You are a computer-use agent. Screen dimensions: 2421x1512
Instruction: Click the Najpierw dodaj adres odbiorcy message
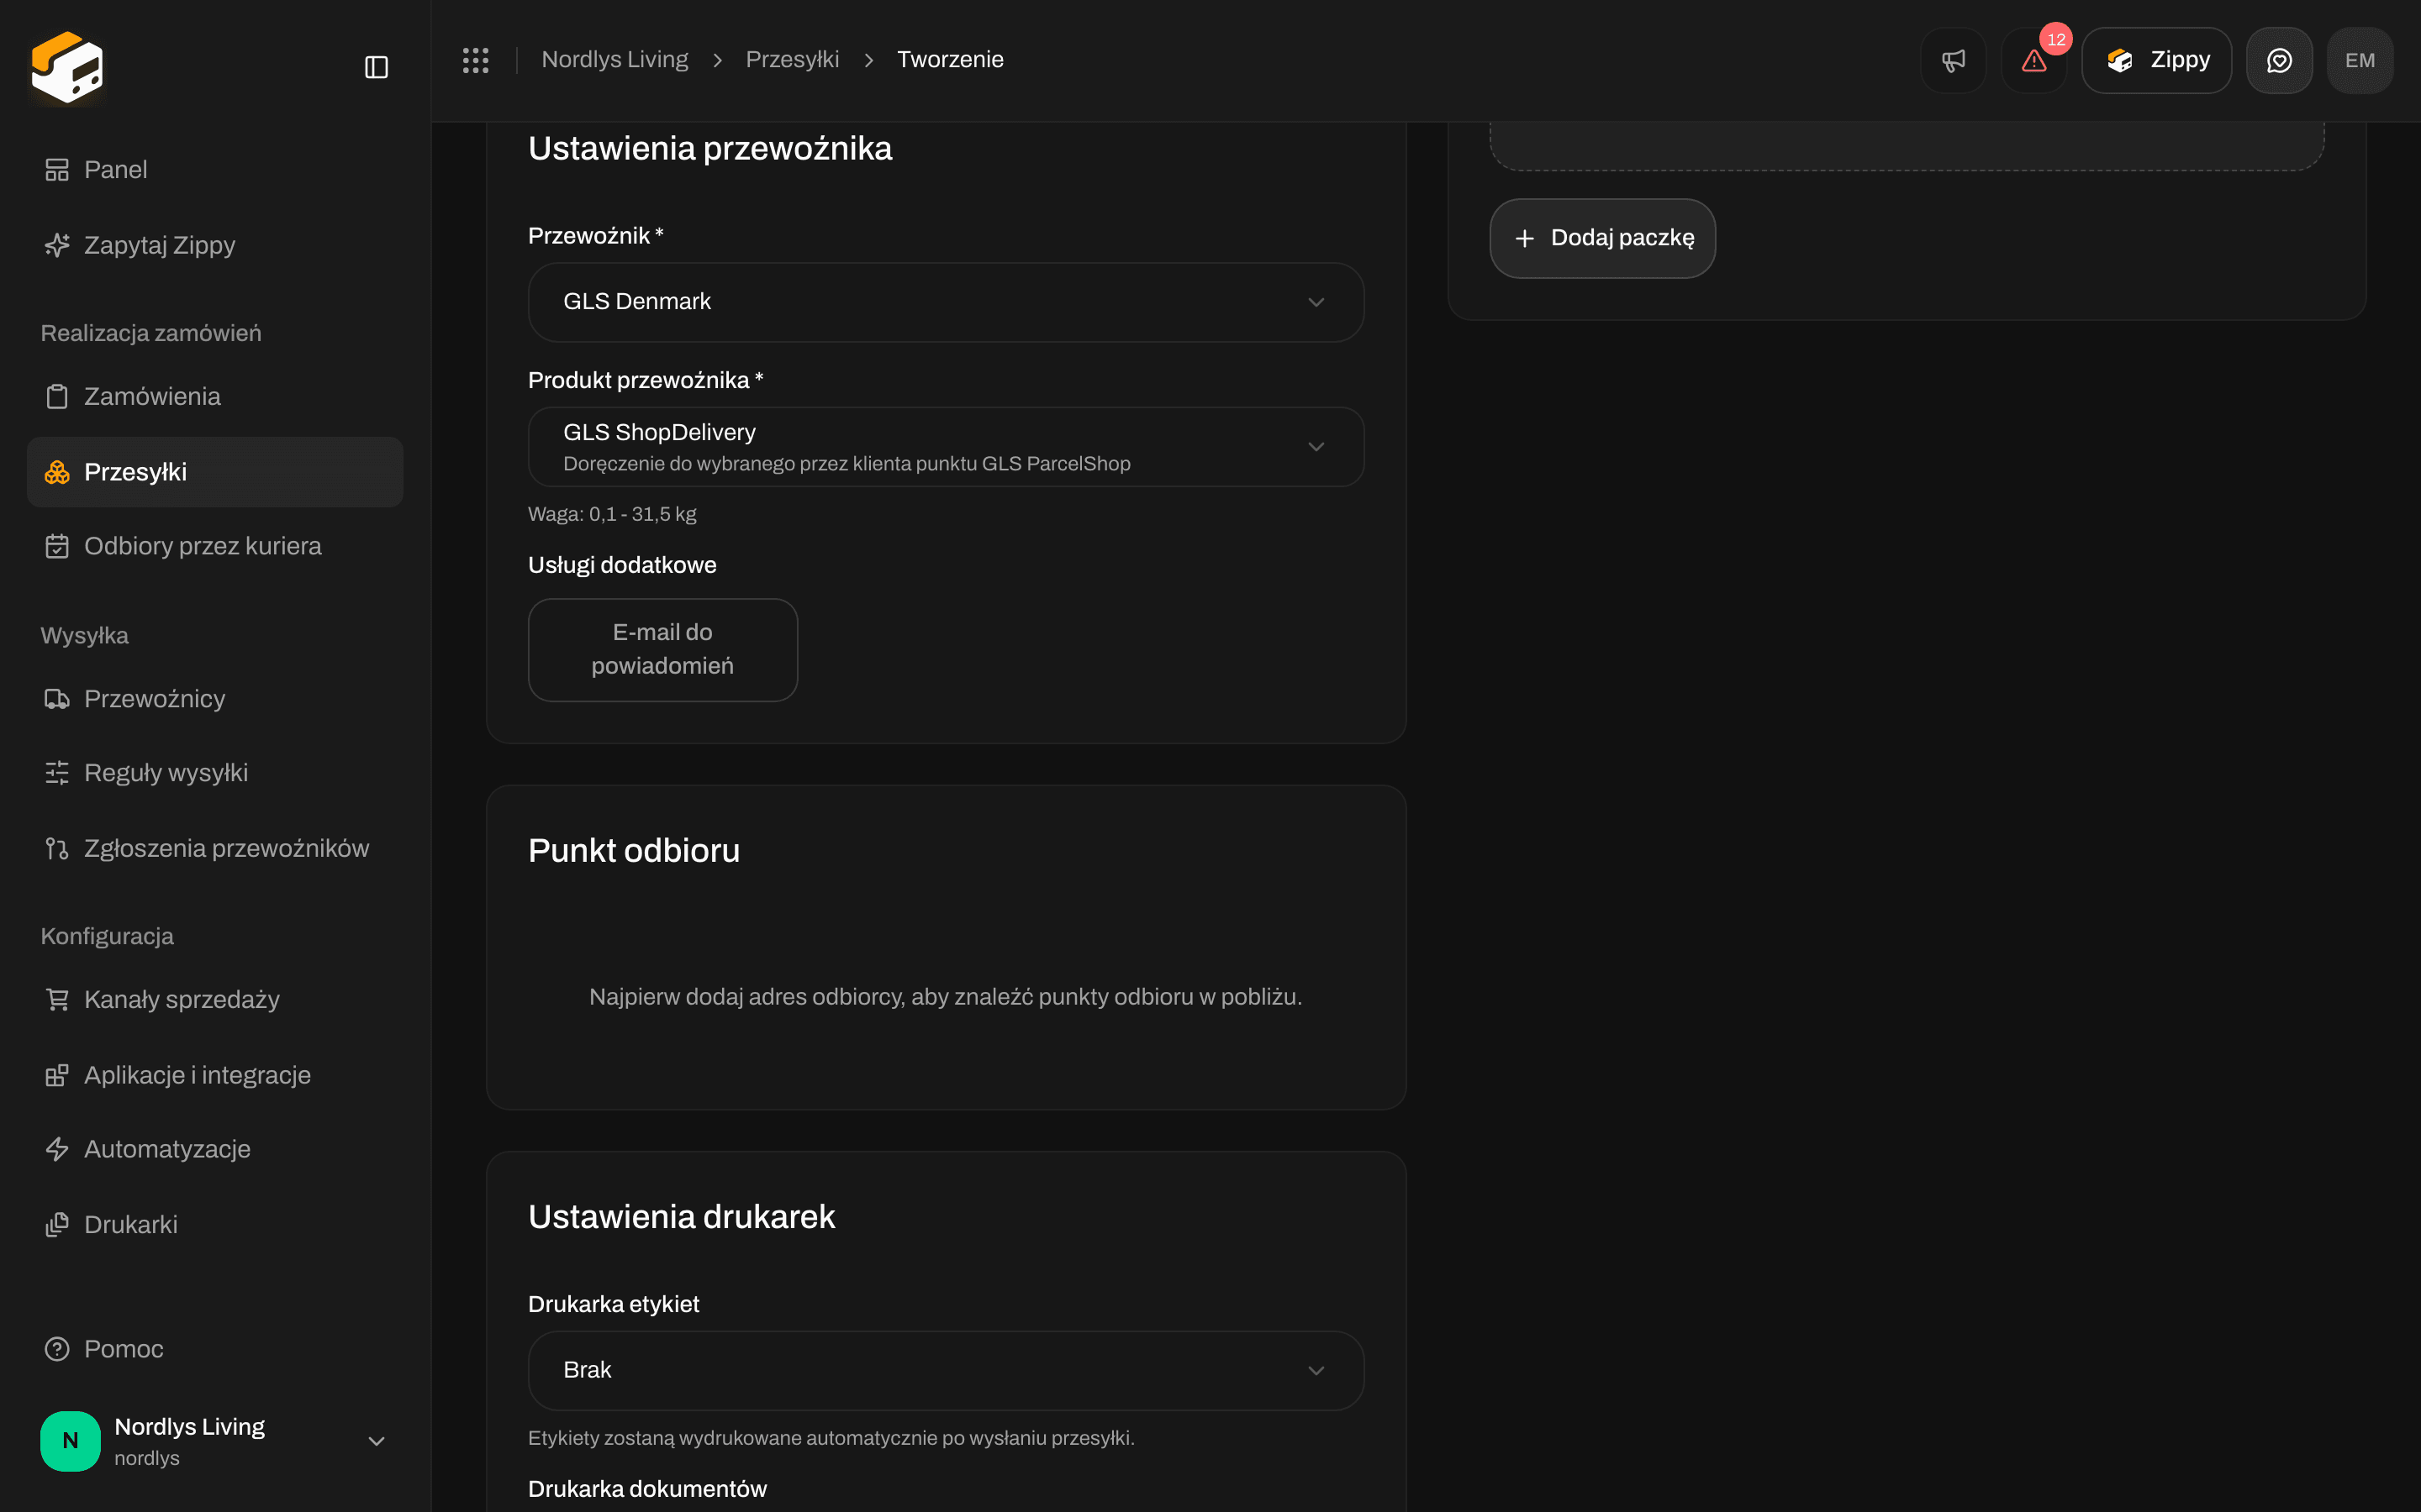click(946, 997)
